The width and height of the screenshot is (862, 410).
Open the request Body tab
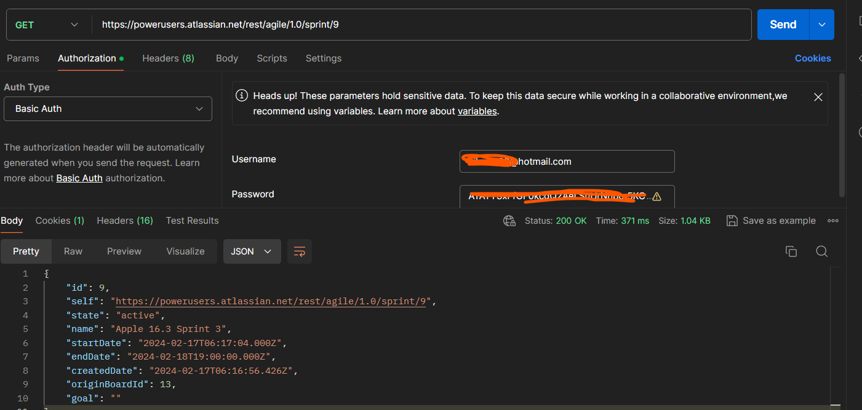[x=227, y=58]
